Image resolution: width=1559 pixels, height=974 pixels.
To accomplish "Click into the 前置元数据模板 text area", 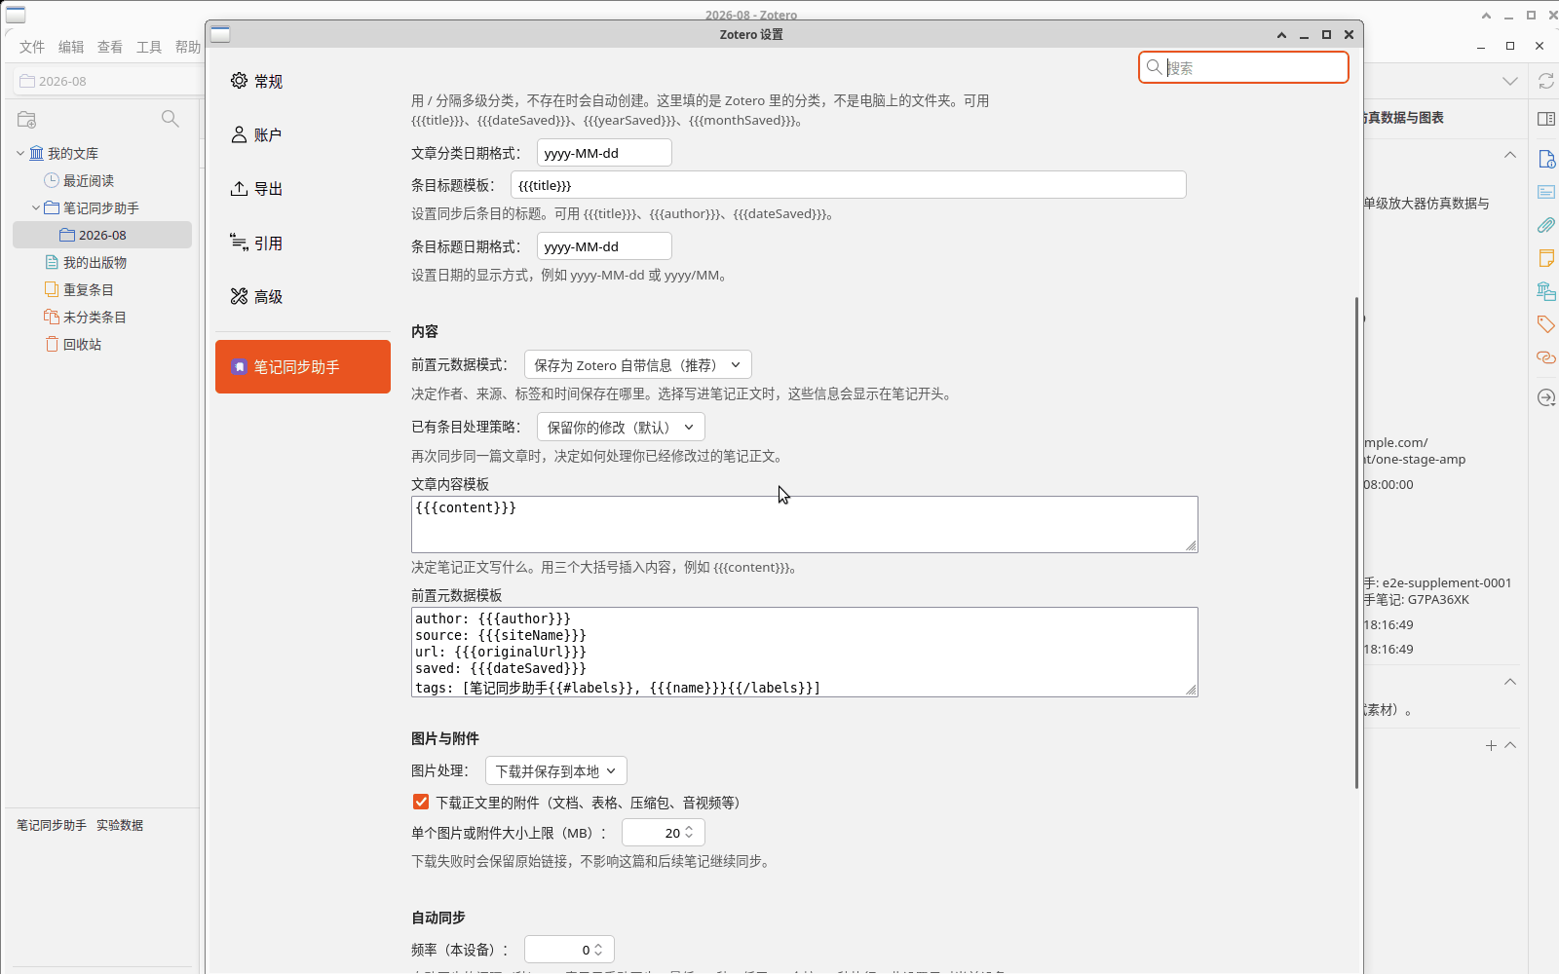I will (x=805, y=652).
